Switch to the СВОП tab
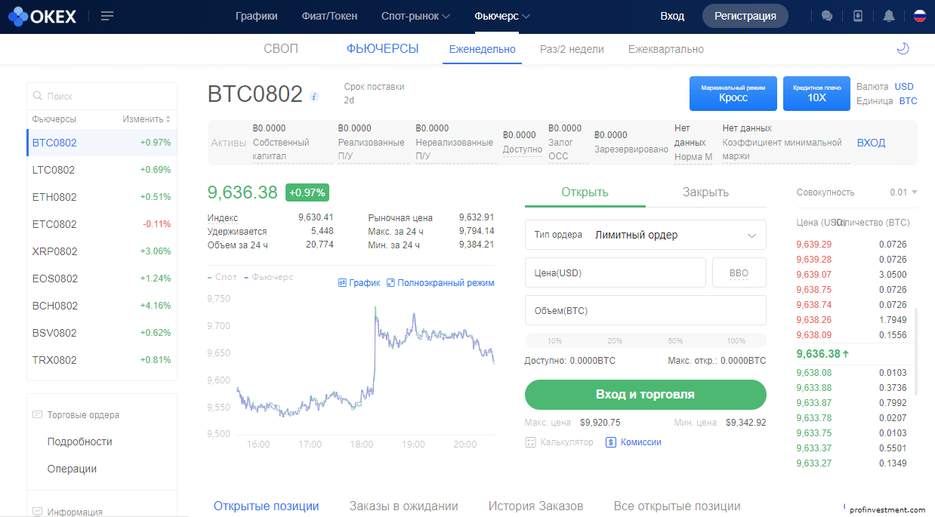935x517 pixels. tap(281, 49)
